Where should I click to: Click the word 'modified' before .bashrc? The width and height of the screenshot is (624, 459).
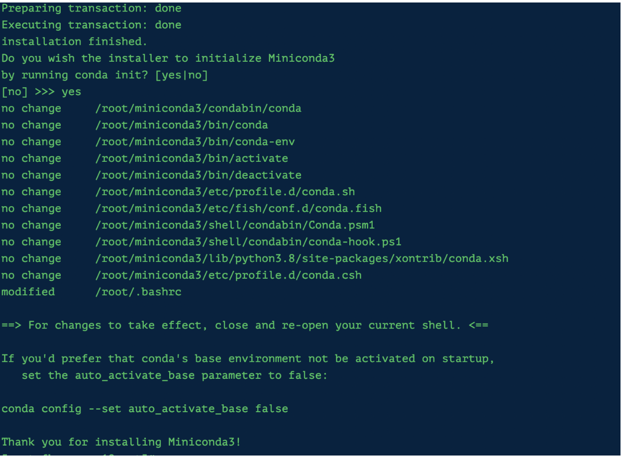pos(28,292)
